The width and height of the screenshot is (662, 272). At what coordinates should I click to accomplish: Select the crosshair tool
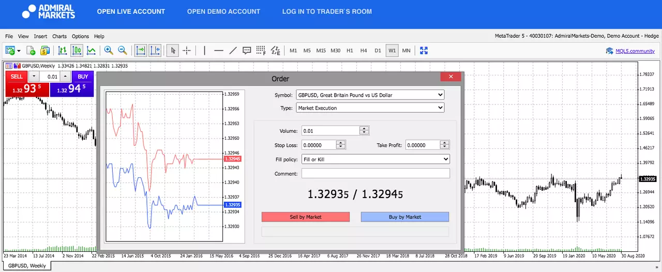click(x=187, y=50)
